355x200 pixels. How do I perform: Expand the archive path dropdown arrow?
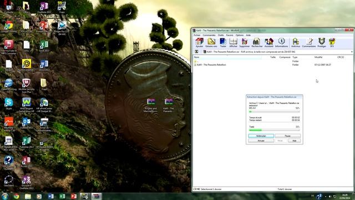point(352,52)
